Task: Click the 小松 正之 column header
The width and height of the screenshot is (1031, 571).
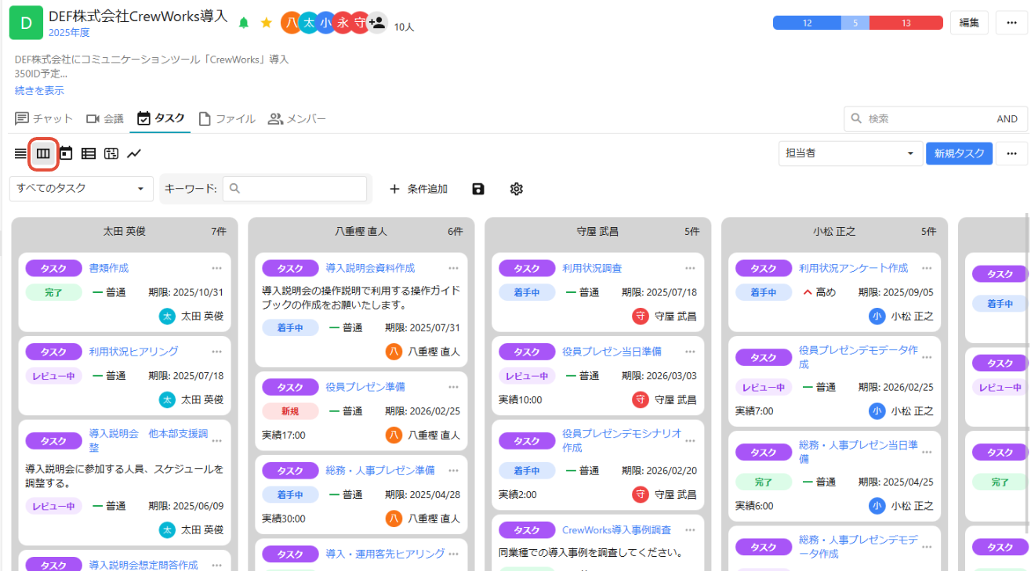Action: click(x=834, y=232)
